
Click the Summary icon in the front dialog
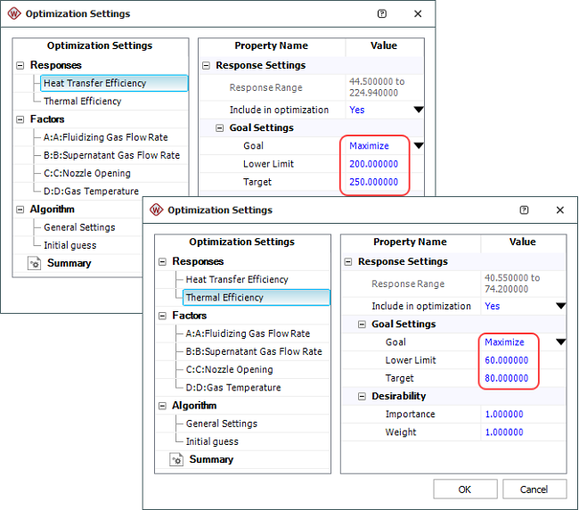[x=176, y=460]
